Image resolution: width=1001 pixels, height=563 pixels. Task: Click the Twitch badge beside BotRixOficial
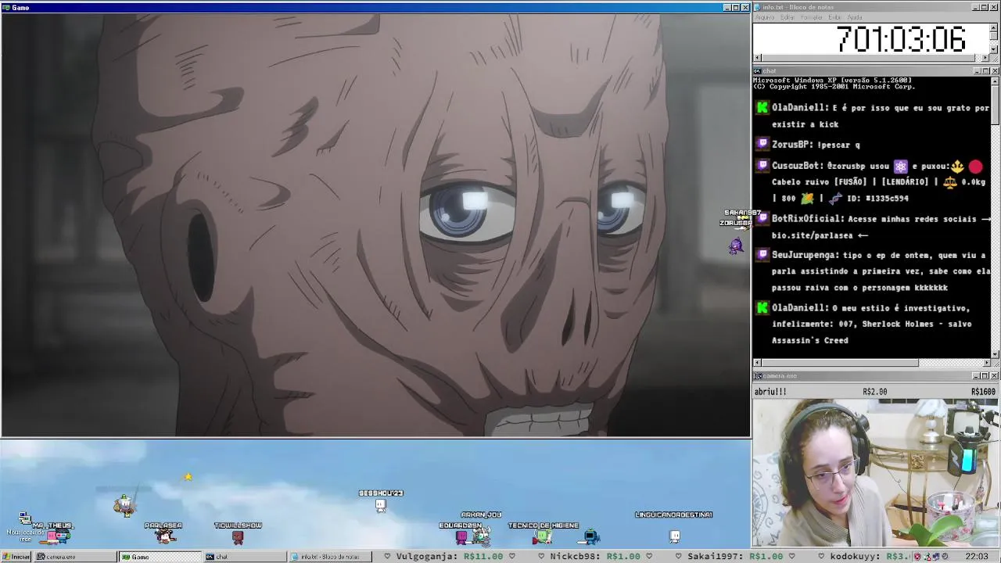click(762, 219)
